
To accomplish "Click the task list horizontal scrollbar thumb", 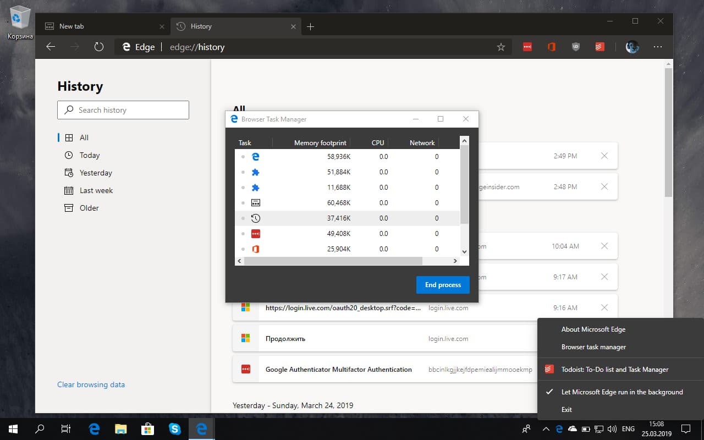I will click(333, 261).
